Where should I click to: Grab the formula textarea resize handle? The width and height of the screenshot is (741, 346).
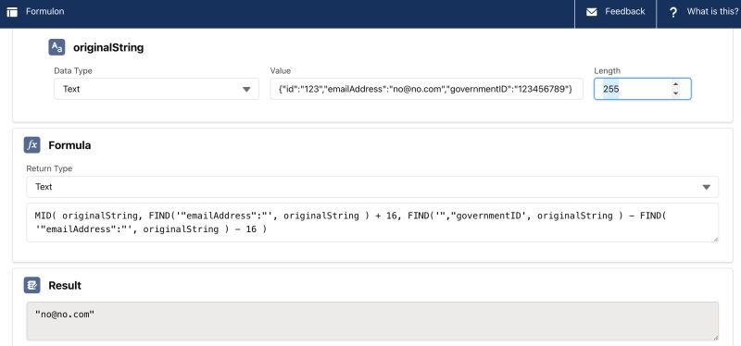tap(715, 239)
